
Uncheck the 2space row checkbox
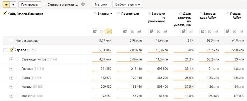12,50
